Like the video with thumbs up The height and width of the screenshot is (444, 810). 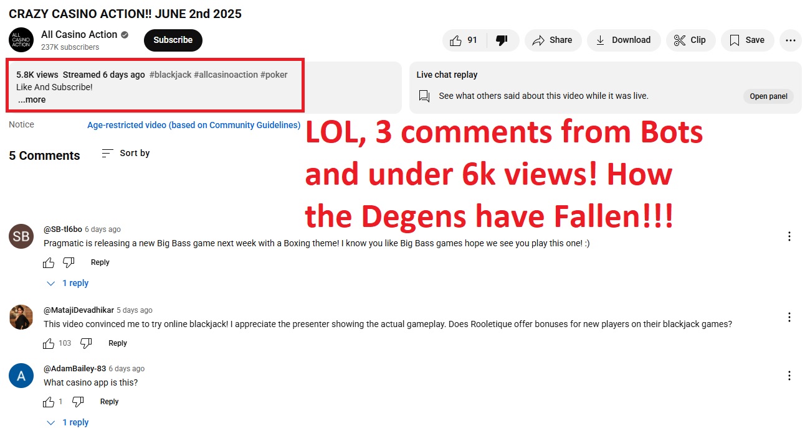pos(464,40)
